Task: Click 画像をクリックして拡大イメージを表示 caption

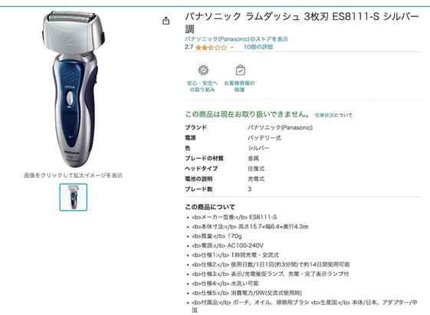Action: [73, 176]
